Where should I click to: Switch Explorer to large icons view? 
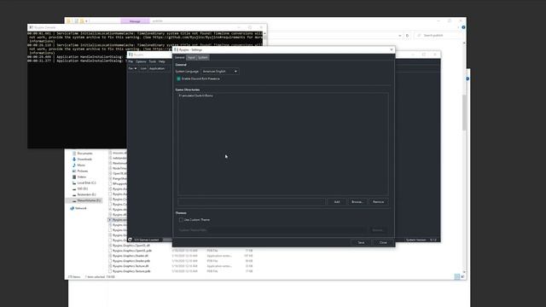[x=462, y=276]
